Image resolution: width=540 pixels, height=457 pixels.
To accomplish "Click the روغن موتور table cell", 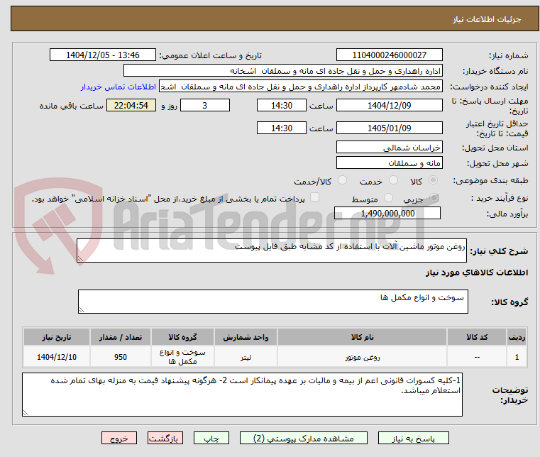I will [x=363, y=357].
